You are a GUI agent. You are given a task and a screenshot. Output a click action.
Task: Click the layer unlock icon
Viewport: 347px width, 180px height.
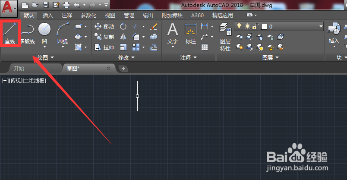[x=270, y=47]
